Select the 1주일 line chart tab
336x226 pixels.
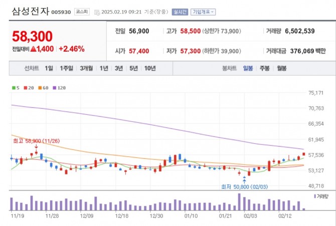click(66, 68)
